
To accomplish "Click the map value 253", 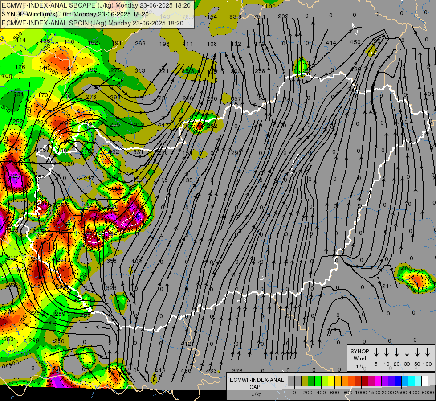I will (8, 339).
